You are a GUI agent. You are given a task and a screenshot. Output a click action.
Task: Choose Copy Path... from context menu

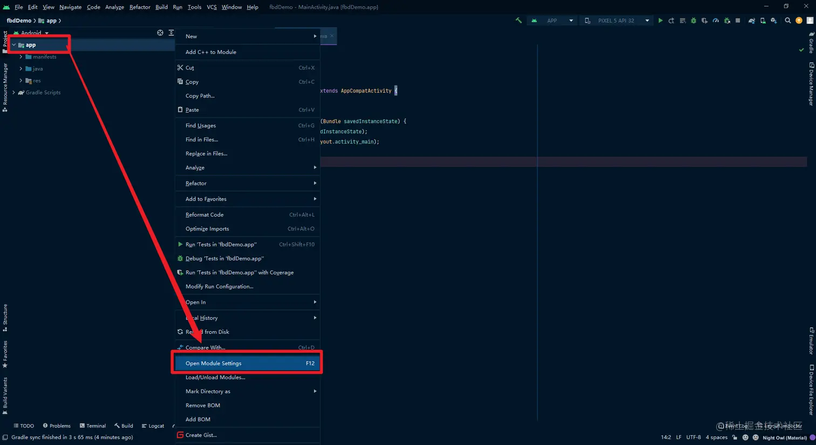(248, 95)
